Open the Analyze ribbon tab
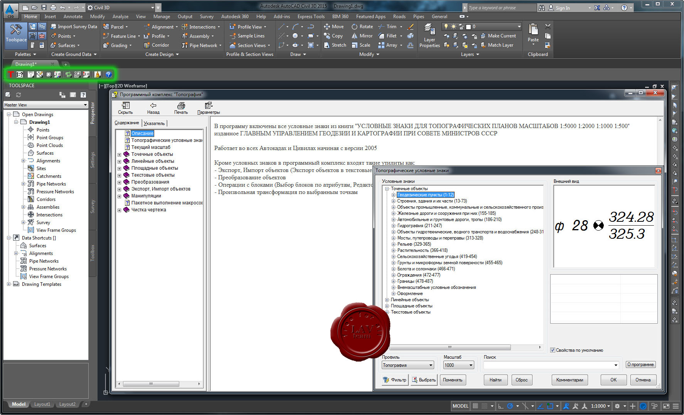Image resolution: width=684 pixels, height=415 pixels. tap(120, 17)
